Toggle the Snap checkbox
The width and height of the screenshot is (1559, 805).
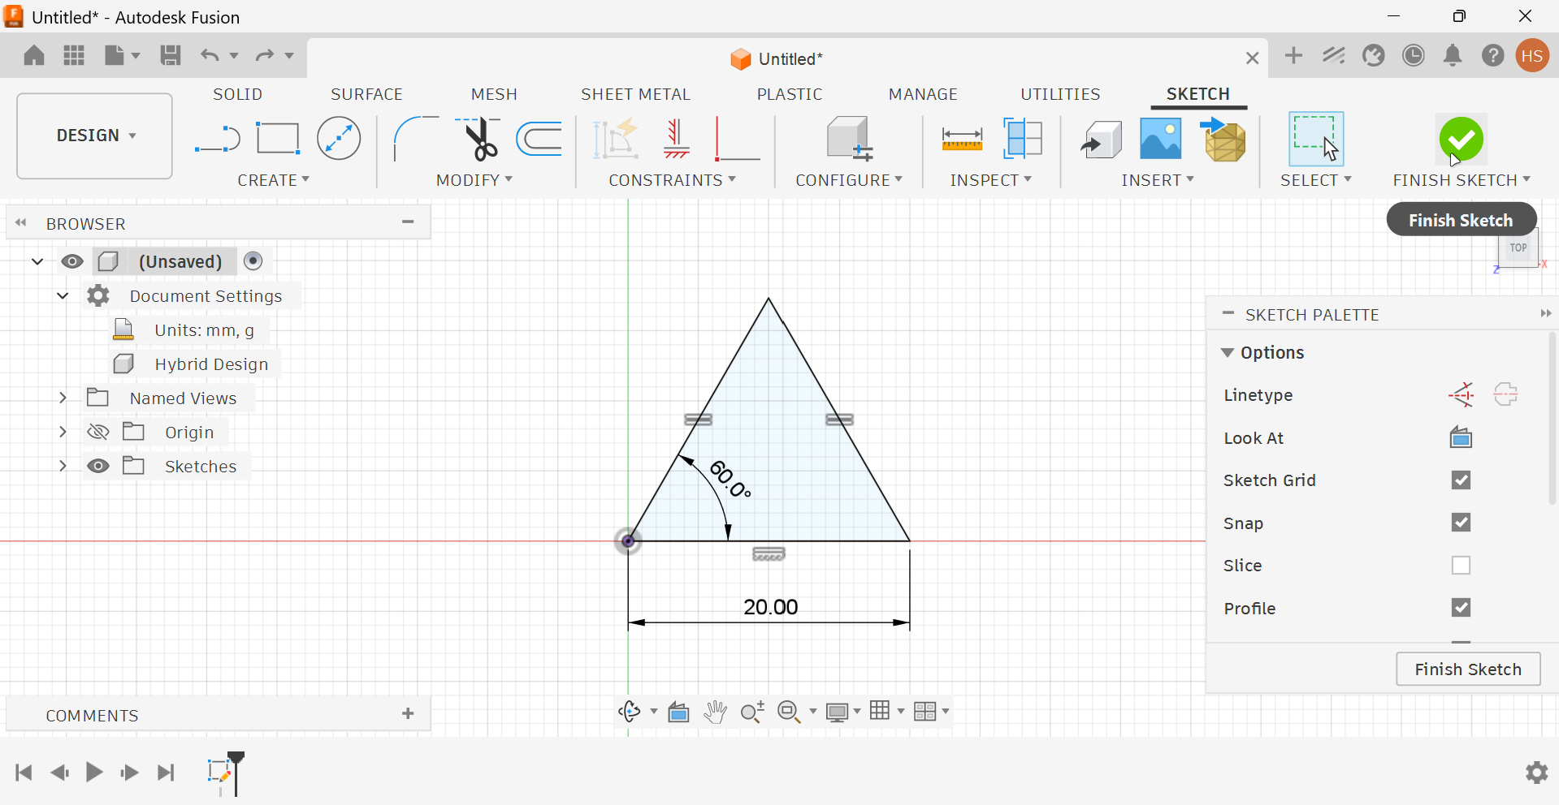click(1461, 523)
